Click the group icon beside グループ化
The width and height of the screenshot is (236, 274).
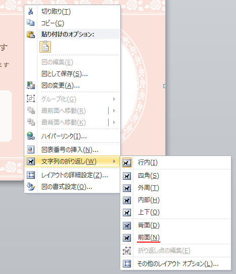(x=31, y=99)
